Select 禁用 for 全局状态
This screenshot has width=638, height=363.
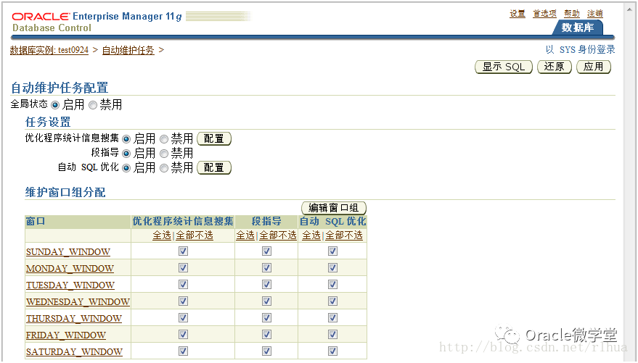point(93,105)
